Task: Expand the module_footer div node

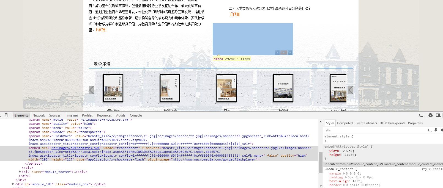Action: [x=20, y=172]
